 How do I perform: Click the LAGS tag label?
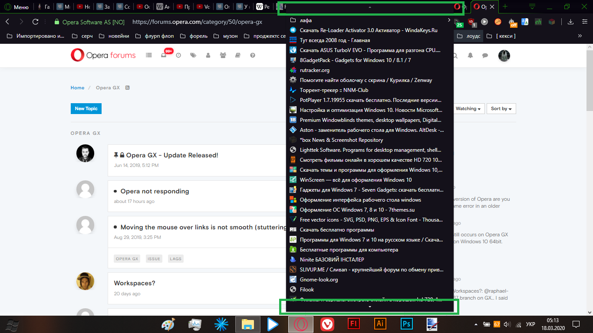[176, 259]
